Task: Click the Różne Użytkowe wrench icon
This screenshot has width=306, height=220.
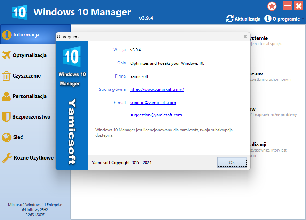Action: (x=7, y=158)
